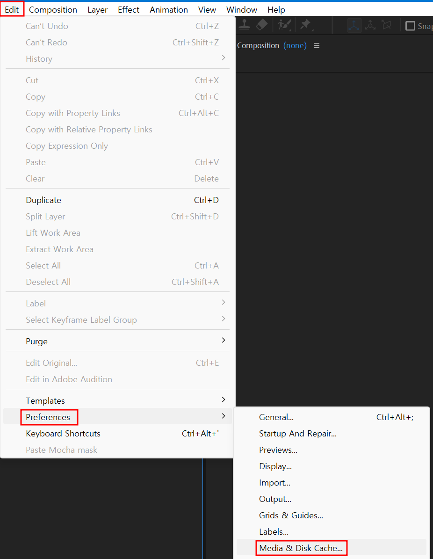Open Grids & Guides... preferences

pos(332,515)
